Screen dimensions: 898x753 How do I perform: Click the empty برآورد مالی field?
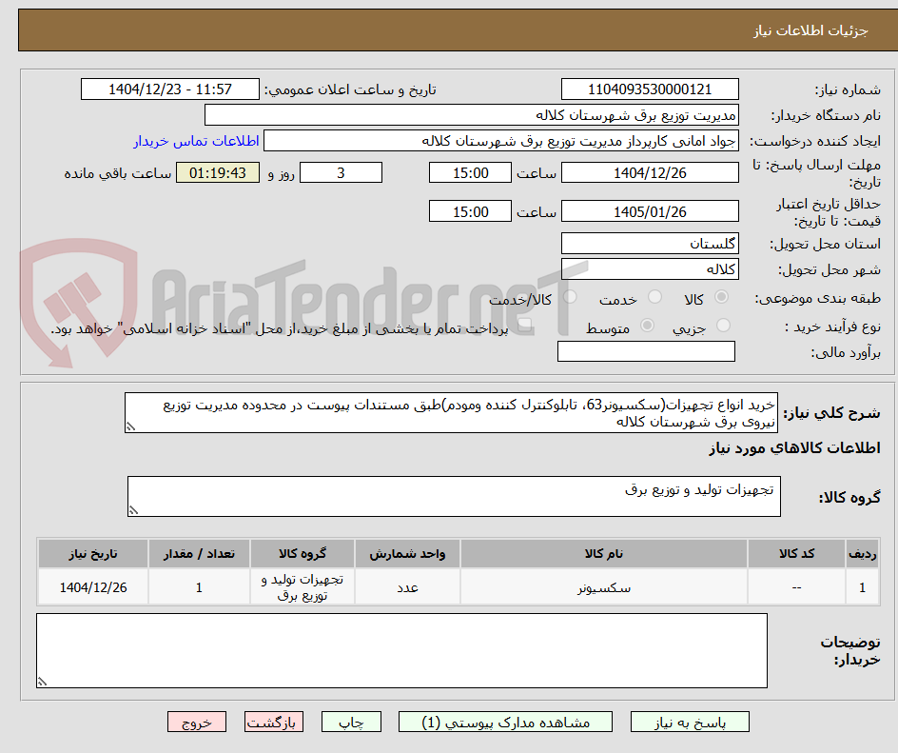click(646, 351)
